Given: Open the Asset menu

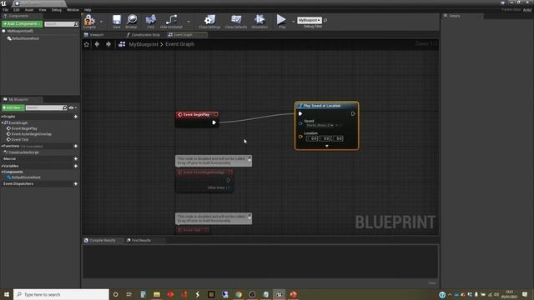Looking at the screenshot, I should click(29, 10).
